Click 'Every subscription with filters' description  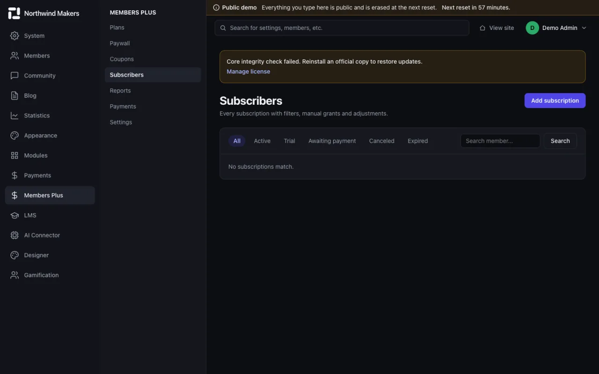304,114
